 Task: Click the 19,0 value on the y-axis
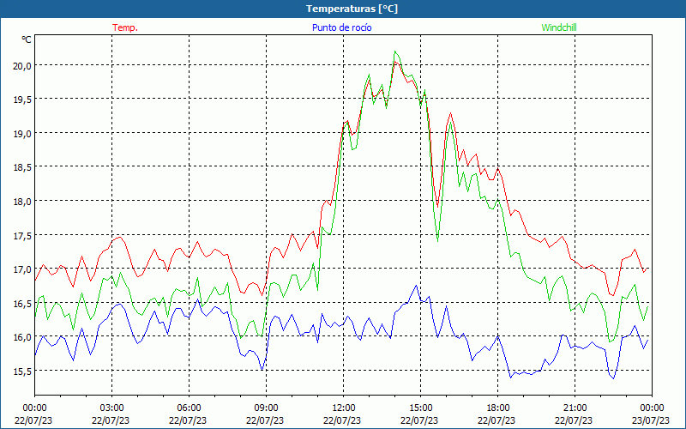pyautogui.click(x=22, y=134)
